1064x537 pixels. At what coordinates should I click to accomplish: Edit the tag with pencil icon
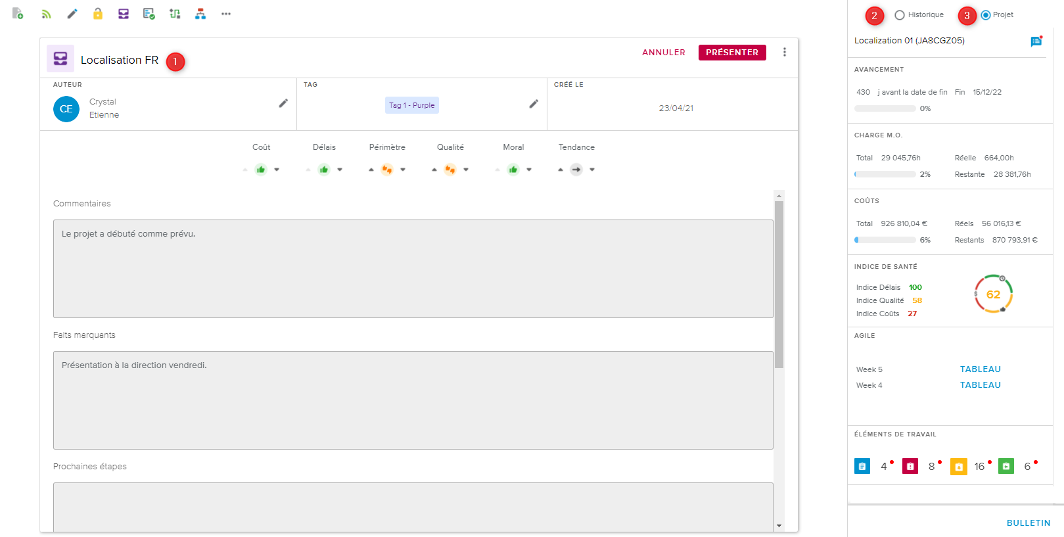[534, 104]
